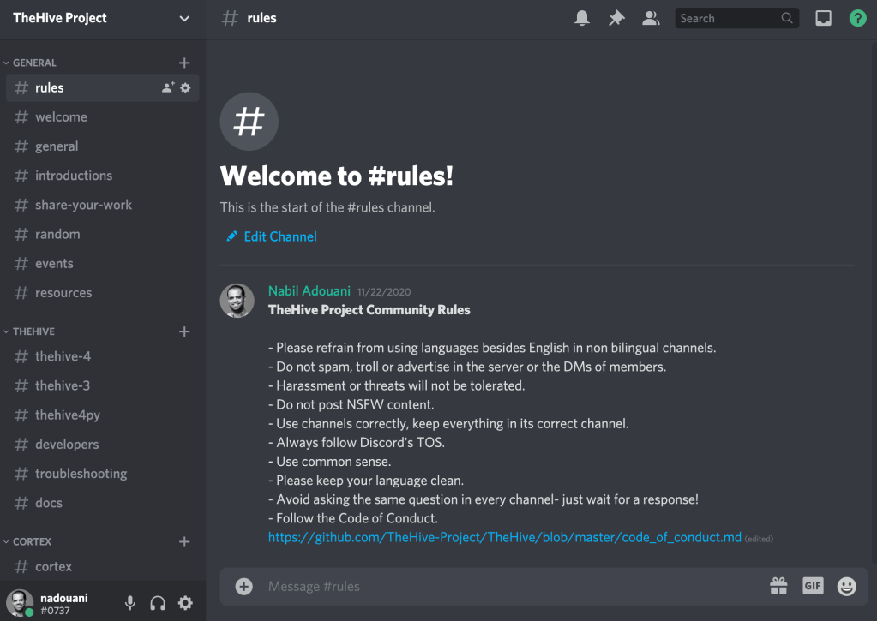The height and width of the screenshot is (621, 877).
Task: Toggle the member list
Action: (x=651, y=18)
